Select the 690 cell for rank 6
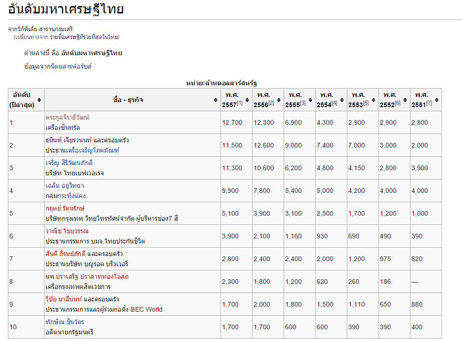 pyautogui.click(x=363, y=236)
